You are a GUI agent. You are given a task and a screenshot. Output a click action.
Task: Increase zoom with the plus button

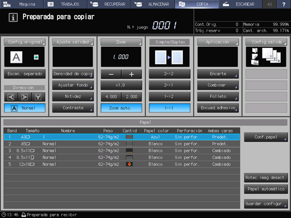click(x=132, y=74)
